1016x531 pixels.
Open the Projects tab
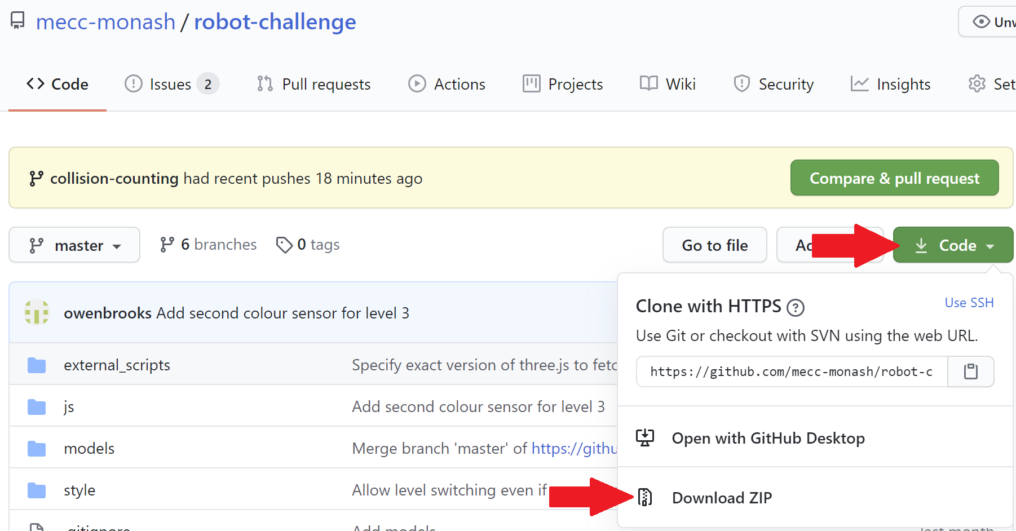(x=563, y=84)
